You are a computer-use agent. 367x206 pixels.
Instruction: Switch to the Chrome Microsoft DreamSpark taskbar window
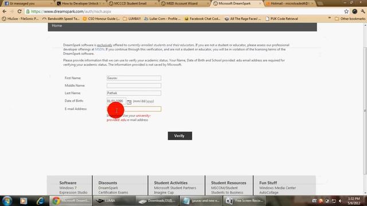[71, 201]
